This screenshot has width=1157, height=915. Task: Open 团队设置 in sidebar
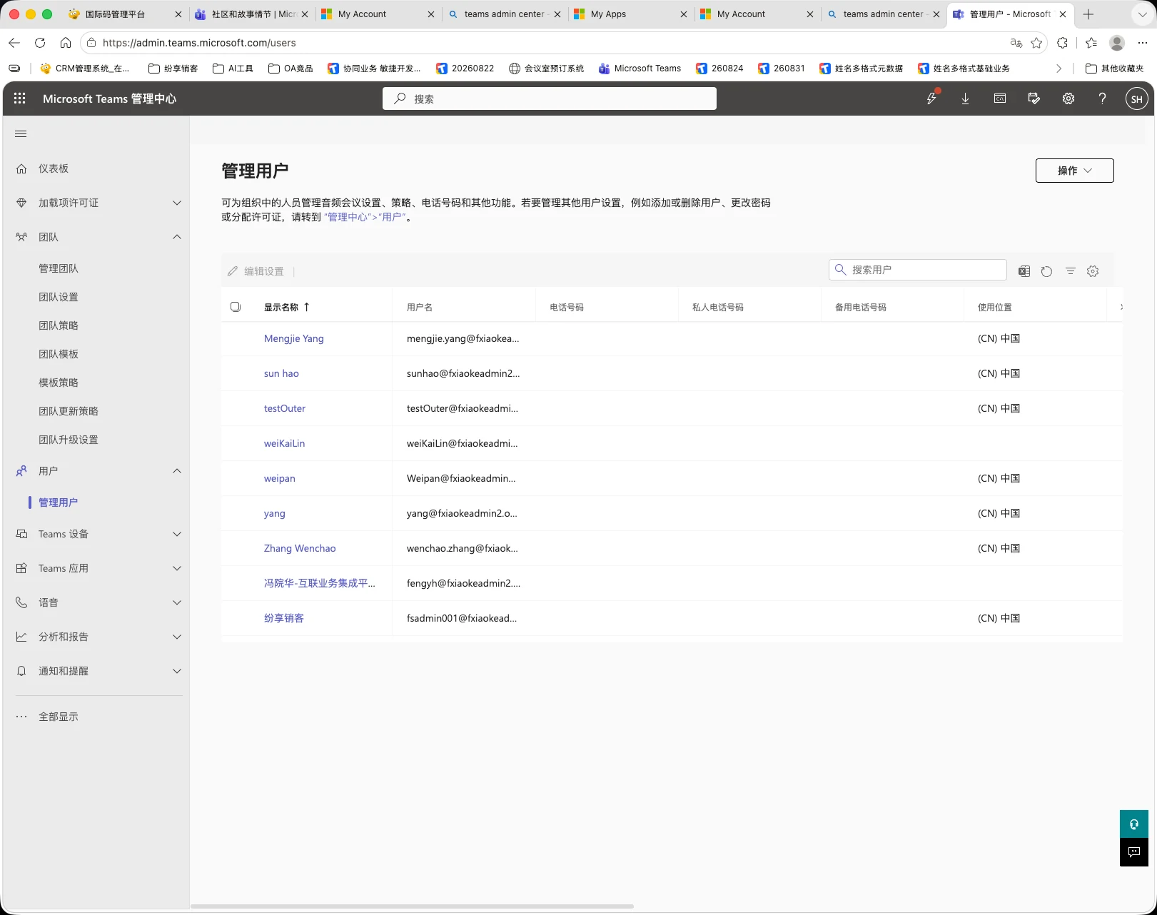pyautogui.click(x=59, y=297)
